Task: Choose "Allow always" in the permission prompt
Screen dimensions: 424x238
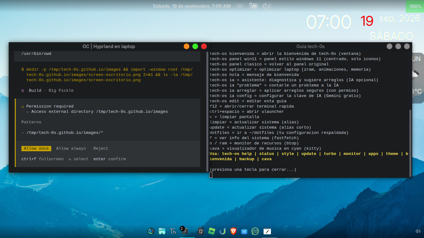Action: tap(71, 148)
